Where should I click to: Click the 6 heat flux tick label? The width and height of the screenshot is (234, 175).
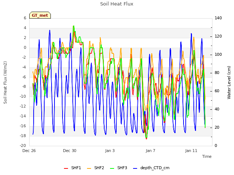click(25, 18)
